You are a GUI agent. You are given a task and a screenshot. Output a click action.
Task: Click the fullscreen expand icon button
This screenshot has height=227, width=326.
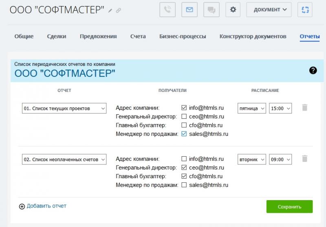tap(304, 10)
